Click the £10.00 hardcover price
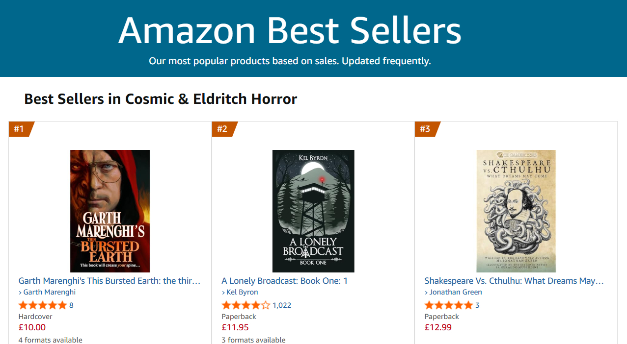Image resolution: width=627 pixels, height=344 pixels. (32, 327)
